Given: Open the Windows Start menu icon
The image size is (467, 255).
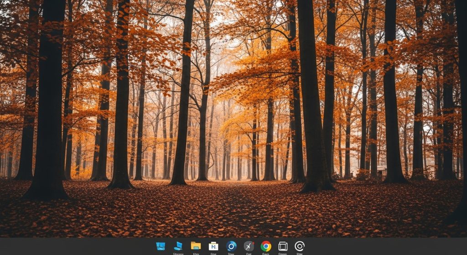Looking at the screenshot, I should click(x=161, y=246).
